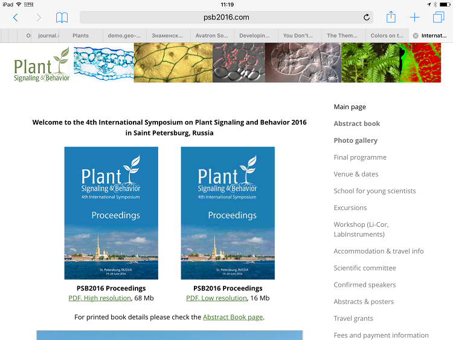The width and height of the screenshot is (453, 340).
Task: Tap the VPN status indicator
Action: pyautogui.click(x=28, y=4)
